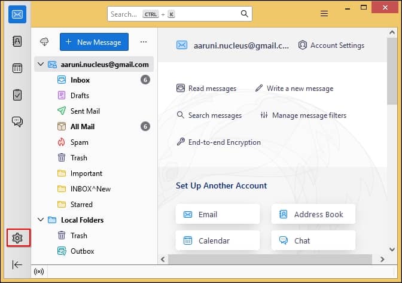The width and height of the screenshot is (402, 283).
Task: Open the Chat space in sidebar
Action: point(17,121)
